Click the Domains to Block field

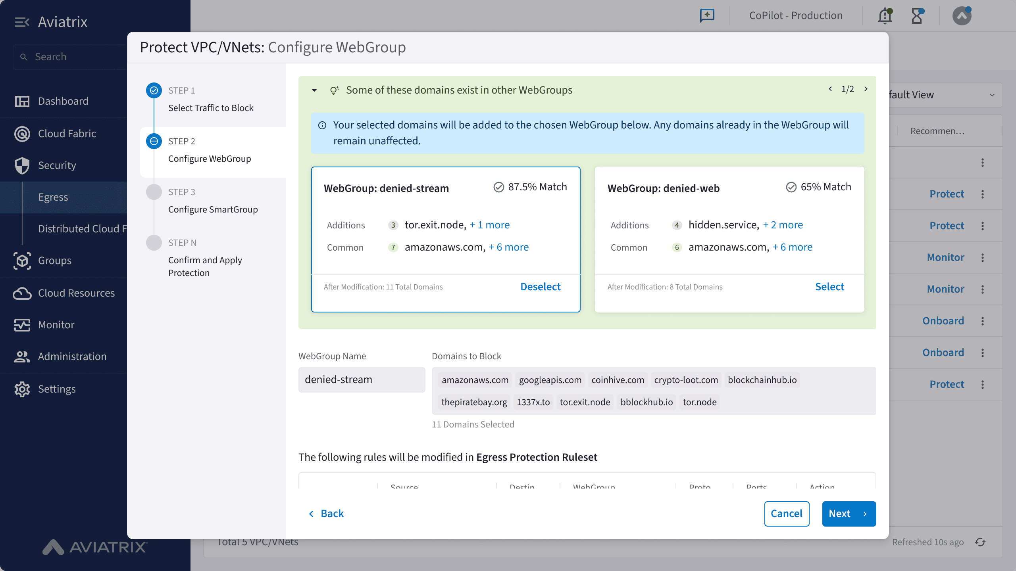pyautogui.click(x=654, y=391)
